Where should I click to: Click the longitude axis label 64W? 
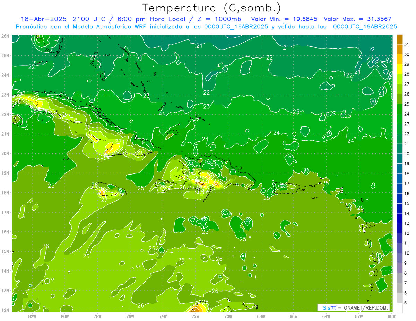326,316
